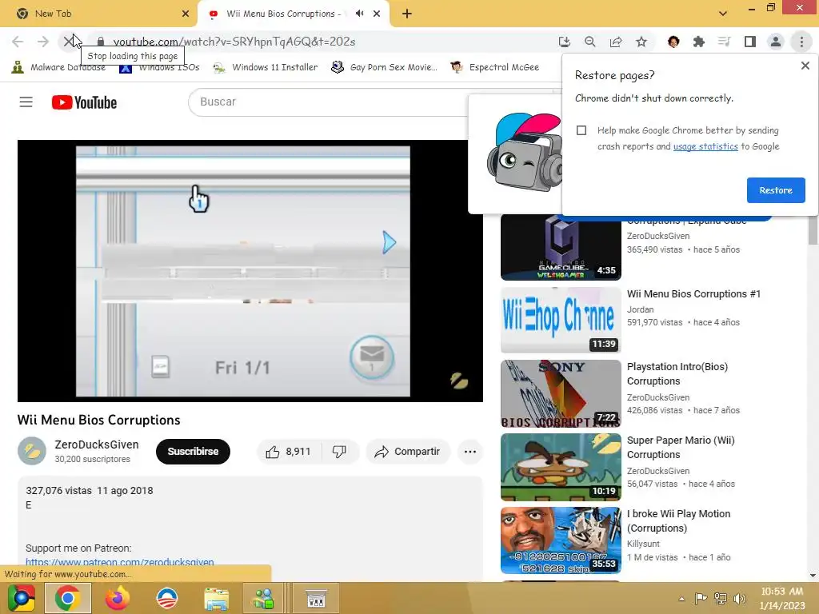The width and height of the screenshot is (819, 614).
Task: Click the Suscribirse button
Action: (193, 451)
